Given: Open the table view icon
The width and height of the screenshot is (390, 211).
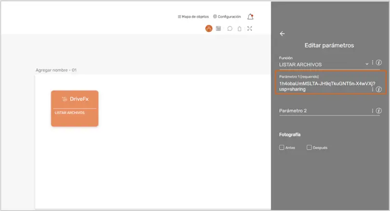Looking at the screenshot, I should (x=218, y=28).
